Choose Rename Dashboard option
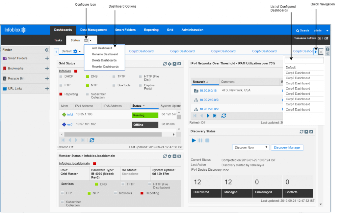Screen dimensions: 337x213 coord(105,54)
